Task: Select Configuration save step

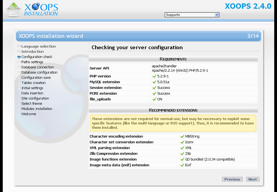Action: point(36,77)
